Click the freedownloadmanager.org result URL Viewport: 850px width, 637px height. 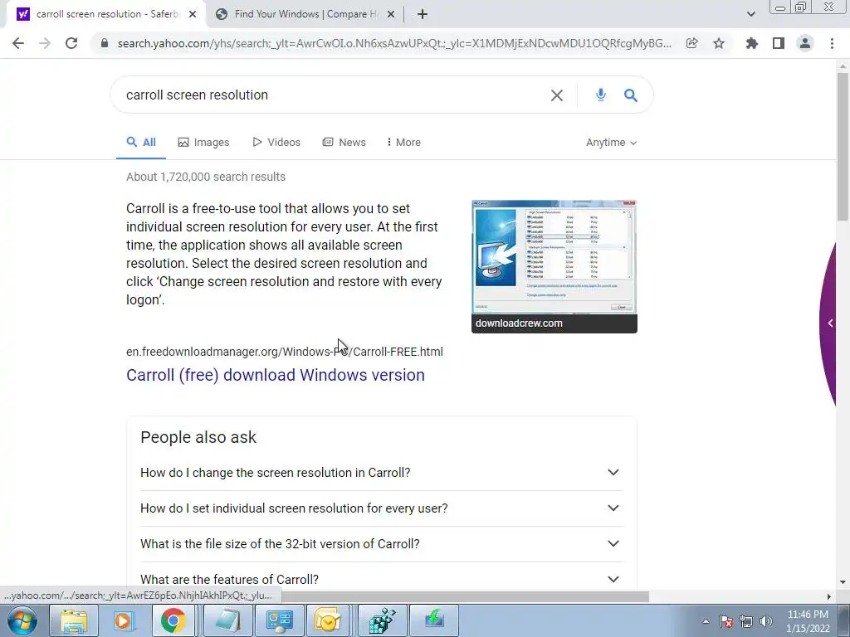click(285, 352)
